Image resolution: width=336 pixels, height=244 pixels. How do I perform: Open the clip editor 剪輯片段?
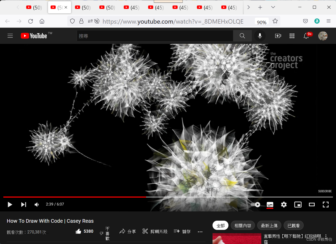click(x=155, y=231)
